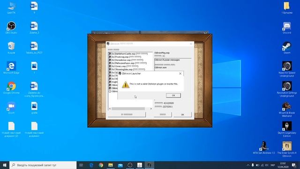Viewport: 300px width, 169px height.
Task: Select the This PC desktop icon
Action: pos(11,8)
